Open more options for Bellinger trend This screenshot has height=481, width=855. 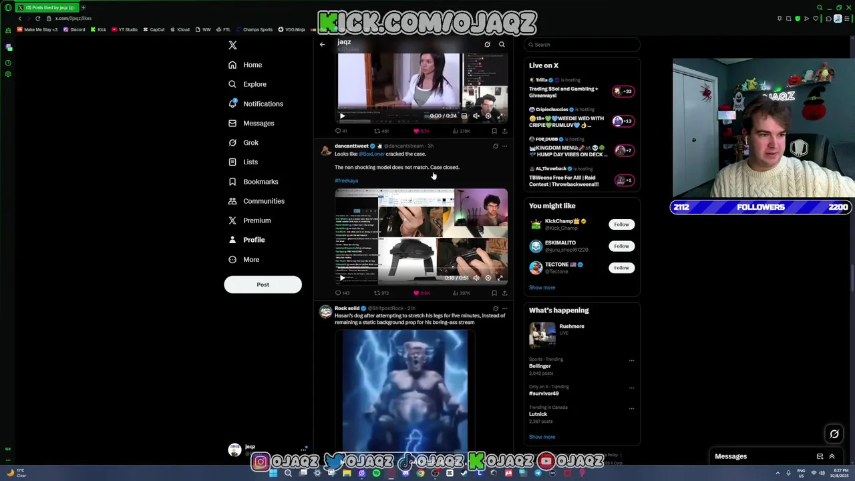point(631,361)
